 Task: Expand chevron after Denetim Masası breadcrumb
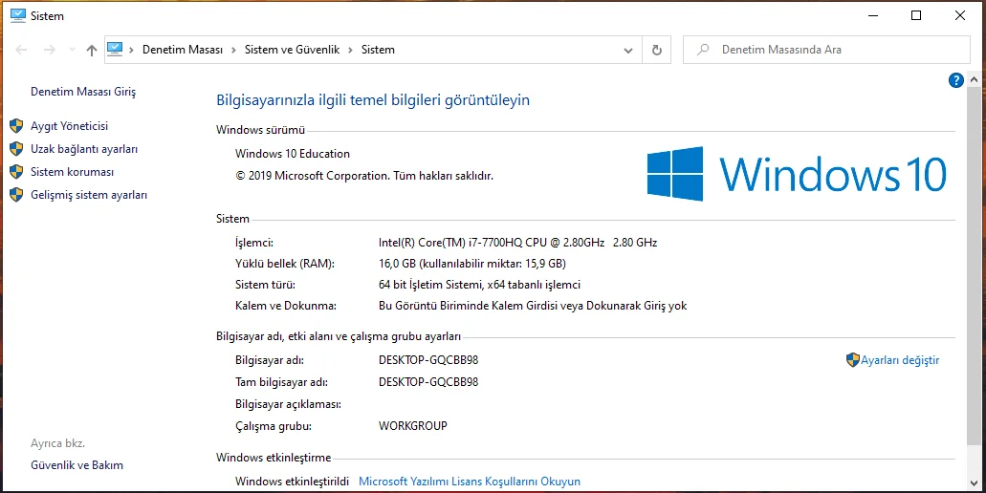click(233, 50)
